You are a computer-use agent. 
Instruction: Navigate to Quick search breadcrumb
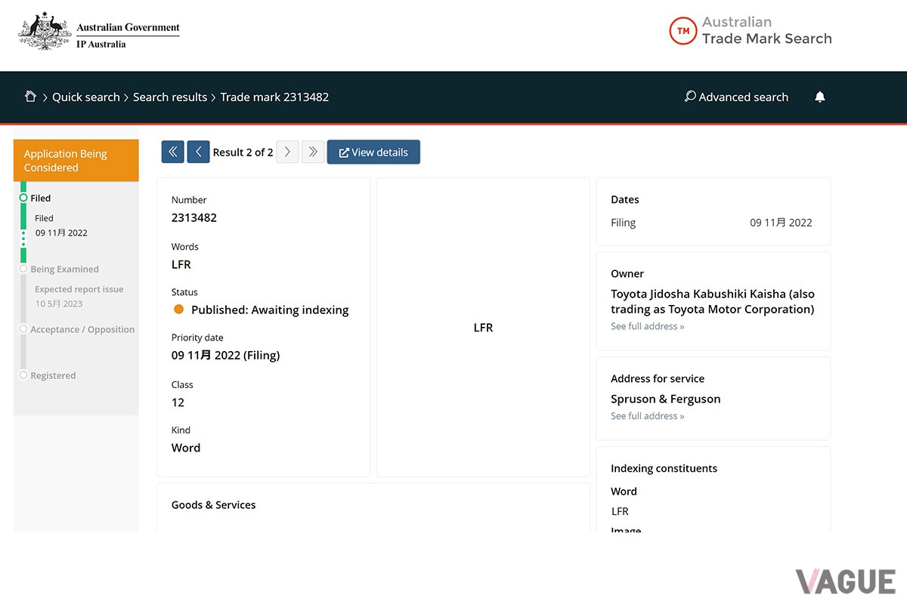pos(86,97)
